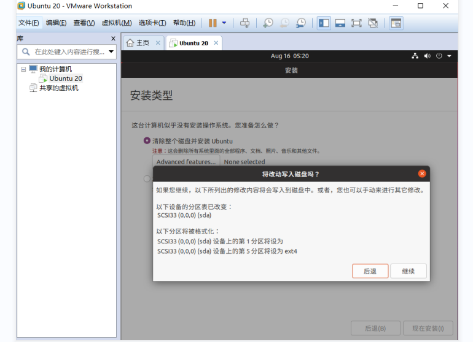Click the Ubuntu volume icon

point(427,56)
